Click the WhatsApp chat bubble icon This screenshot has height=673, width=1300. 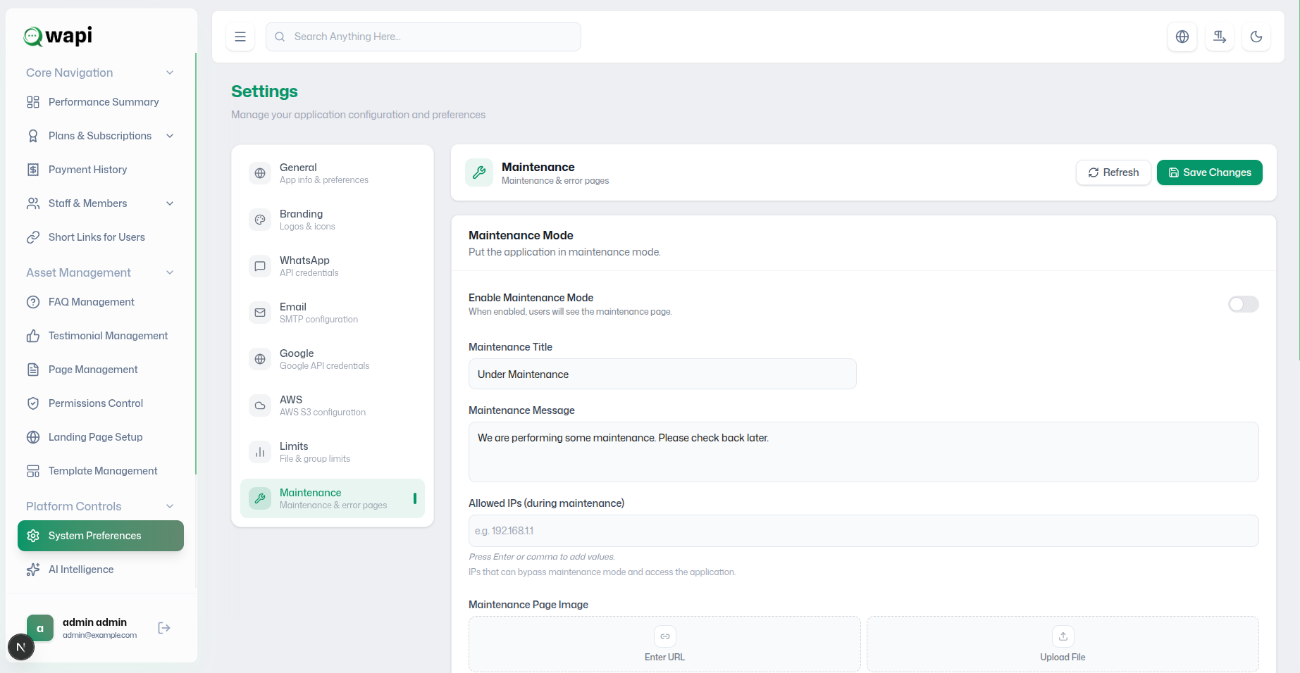pos(260,266)
